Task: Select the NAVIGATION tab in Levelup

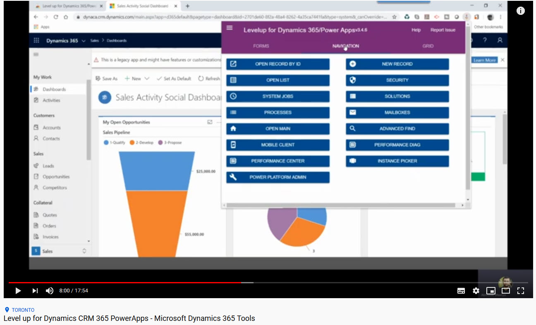Action: pyautogui.click(x=346, y=46)
